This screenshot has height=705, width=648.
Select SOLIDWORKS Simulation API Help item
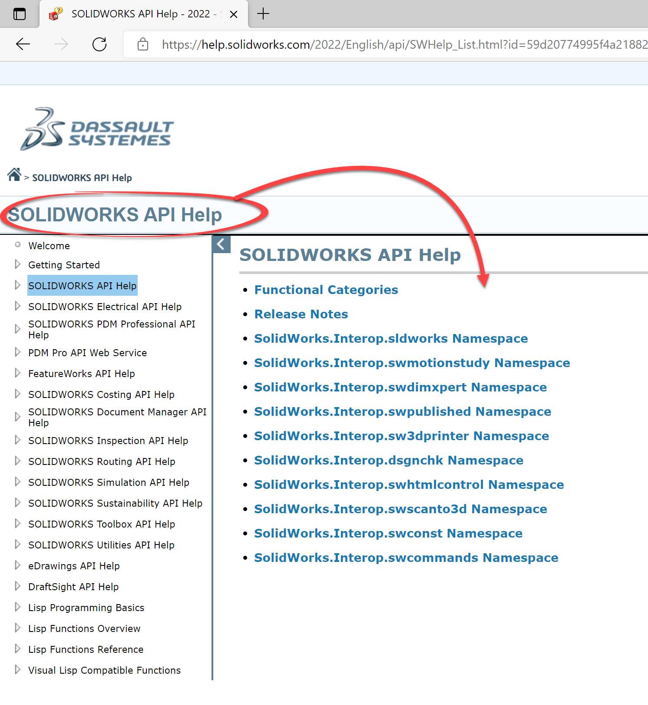coord(109,482)
